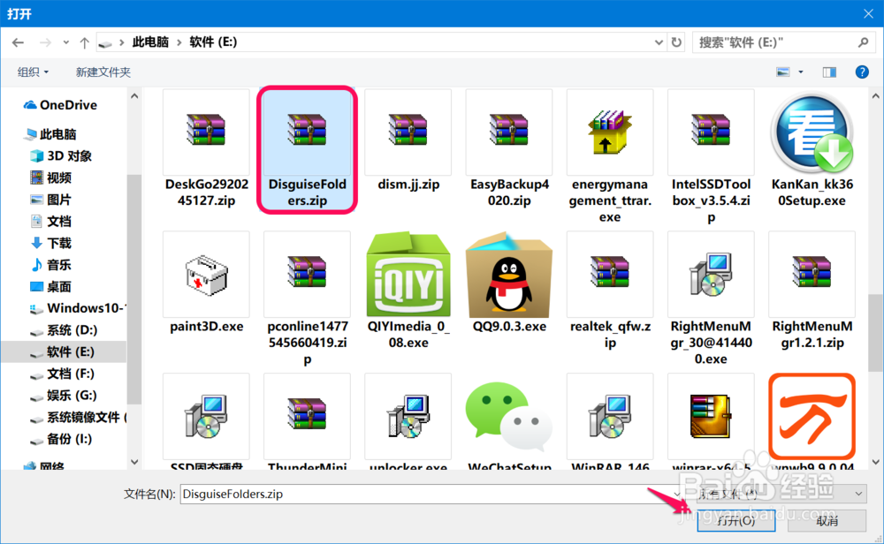Select the KanKan_kk360Setup.exe icon
Screen dimensions: 884x544
pyautogui.click(x=812, y=132)
